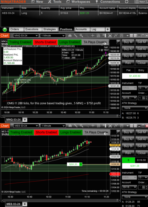This screenshot has height=207, width=148.
Task: Open data series icon in MES chart toolbar
Action: point(110,126)
